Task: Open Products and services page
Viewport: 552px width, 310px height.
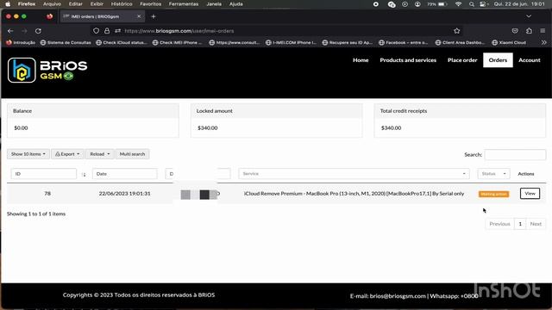Action: coord(408,60)
